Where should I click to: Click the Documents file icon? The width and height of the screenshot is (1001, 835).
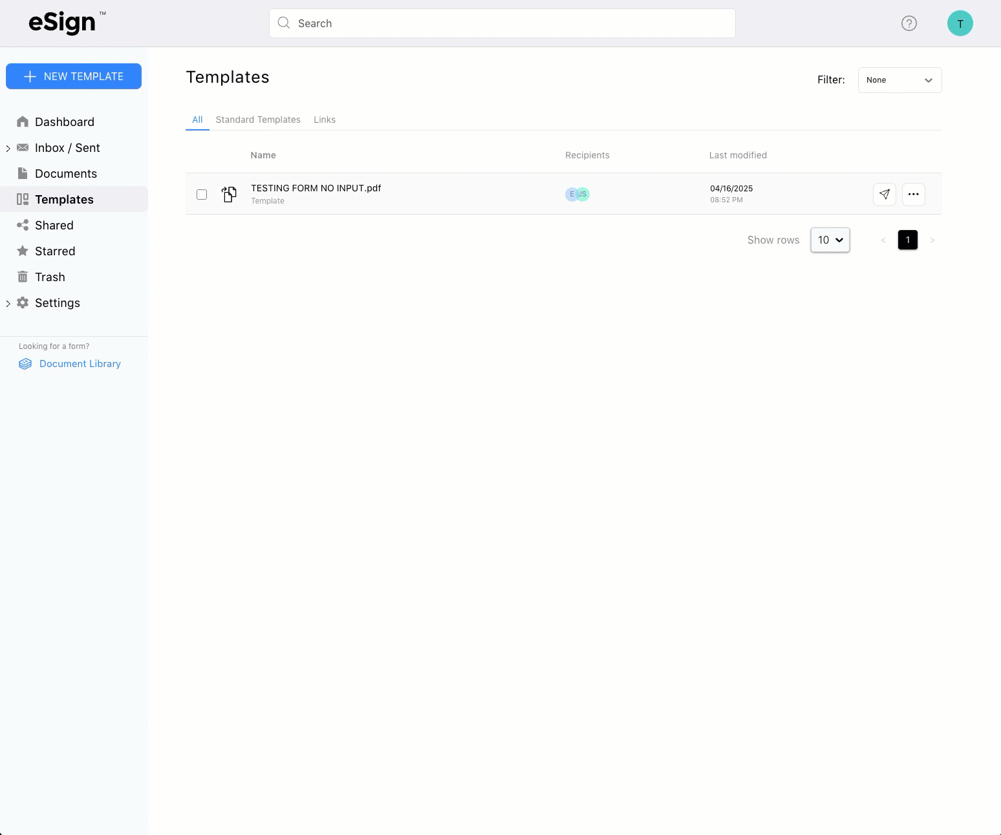tap(23, 173)
